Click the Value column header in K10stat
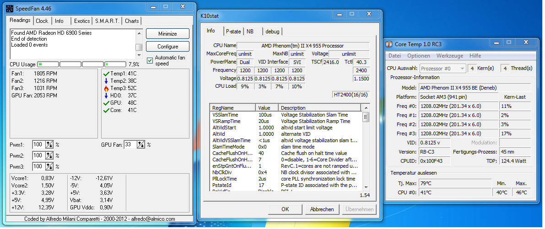Image resolution: width=545 pixels, height=229 pixels. [267, 108]
